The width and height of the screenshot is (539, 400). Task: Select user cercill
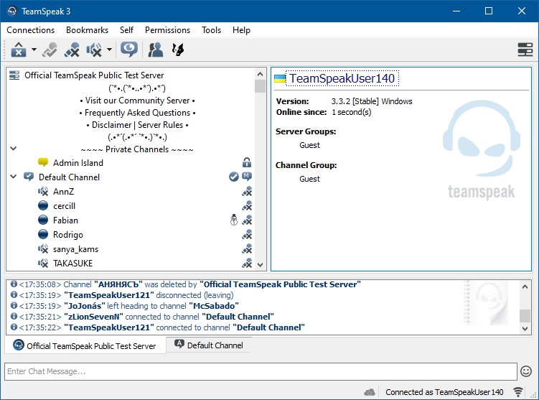click(64, 206)
